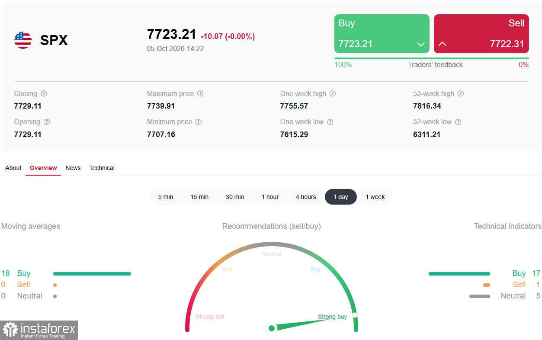Open the Closing help question-mark icon
Screen dimensions: 542x340
pos(44,94)
